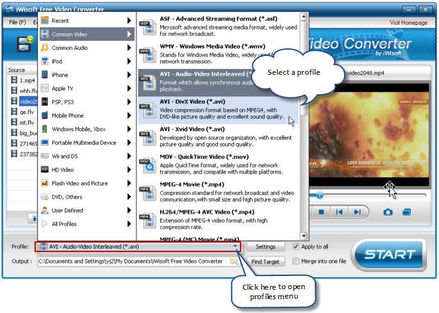The width and height of the screenshot is (439, 313).
Task: Click the User Defined person icon
Action: click(45, 210)
